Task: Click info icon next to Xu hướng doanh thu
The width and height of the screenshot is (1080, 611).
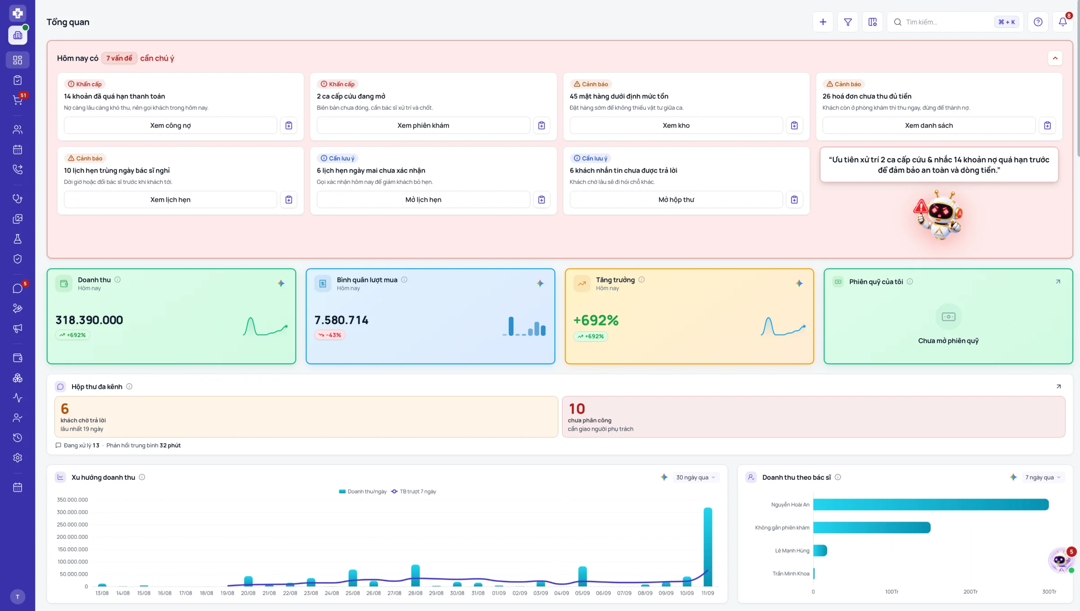Action: point(142,477)
